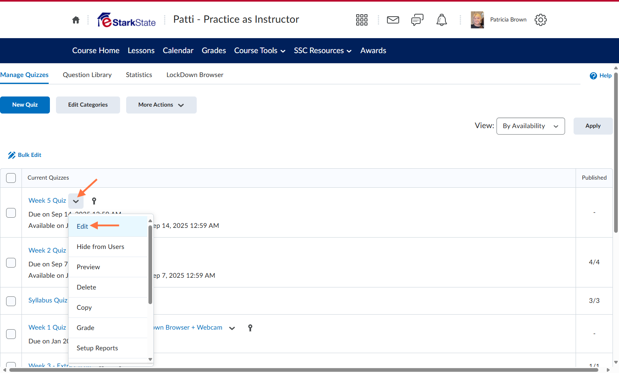Open the Stark State logo link
Screen dimensions: 619x373
pos(127,20)
